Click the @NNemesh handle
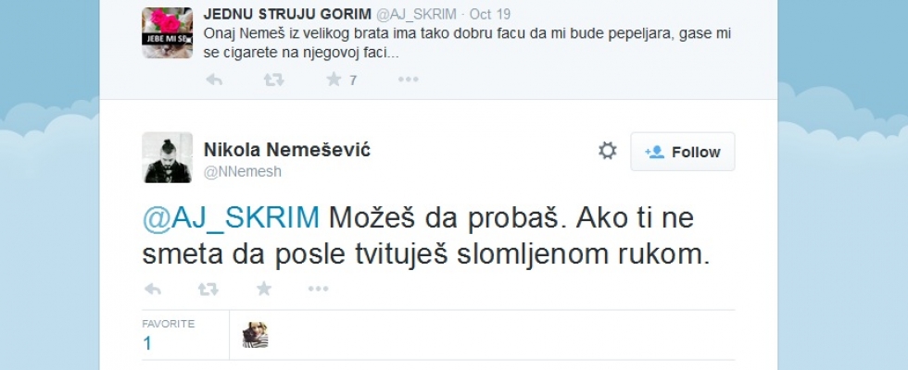908x370 pixels. click(x=242, y=171)
